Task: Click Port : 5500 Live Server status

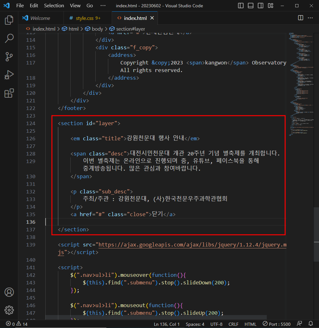Action: (x=277, y=324)
